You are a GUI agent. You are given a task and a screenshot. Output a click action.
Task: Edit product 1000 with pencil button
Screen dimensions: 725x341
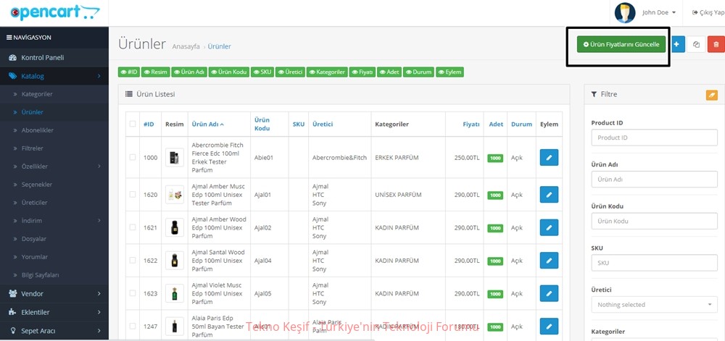549,157
